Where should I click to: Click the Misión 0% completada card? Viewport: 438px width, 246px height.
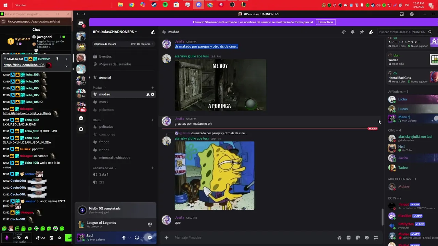click(116, 210)
